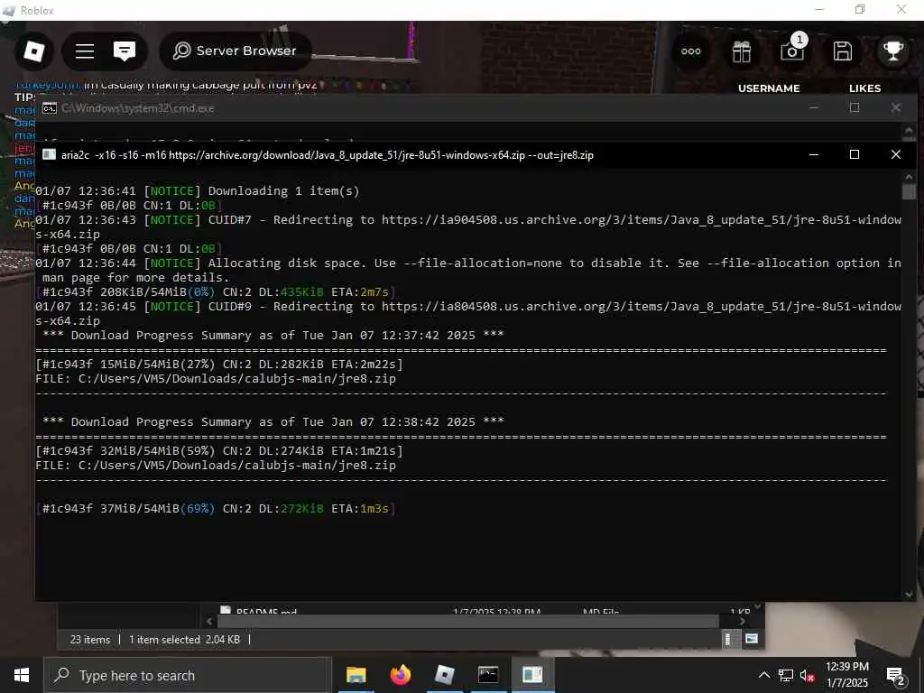Screen dimensions: 924x693
Task: Switch File Explorer to large icons view
Action: click(x=751, y=640)
